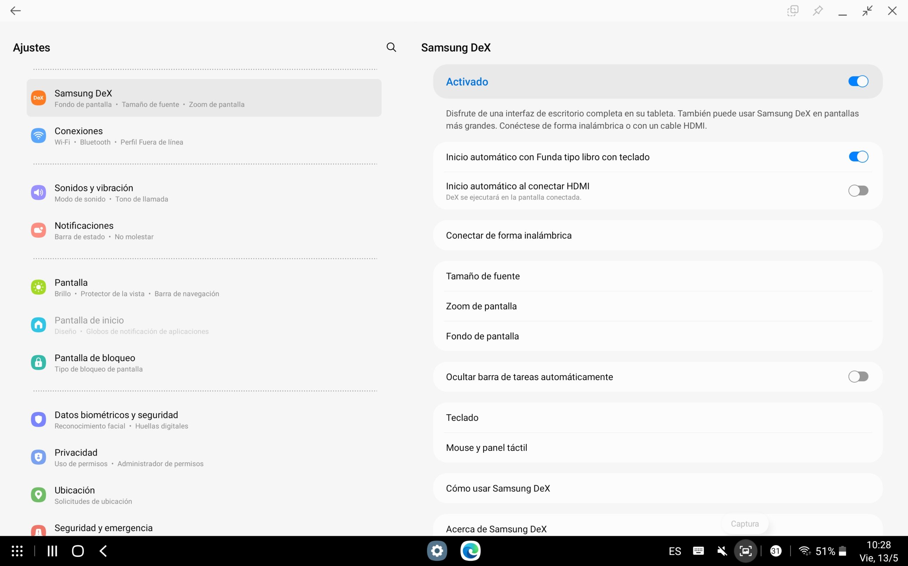Go back using the top-left arrow
This screenshot has height=566, width=908.
click(x=15, y=11)
